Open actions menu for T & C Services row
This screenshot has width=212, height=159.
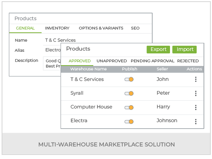click(x=195, y=79)
